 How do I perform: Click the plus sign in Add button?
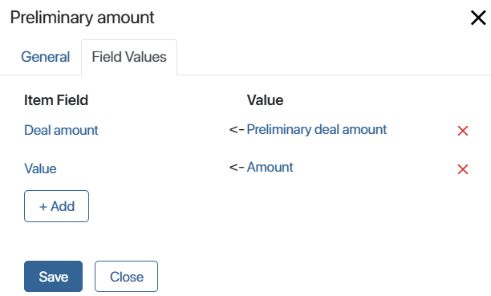[x=43, y=207]
